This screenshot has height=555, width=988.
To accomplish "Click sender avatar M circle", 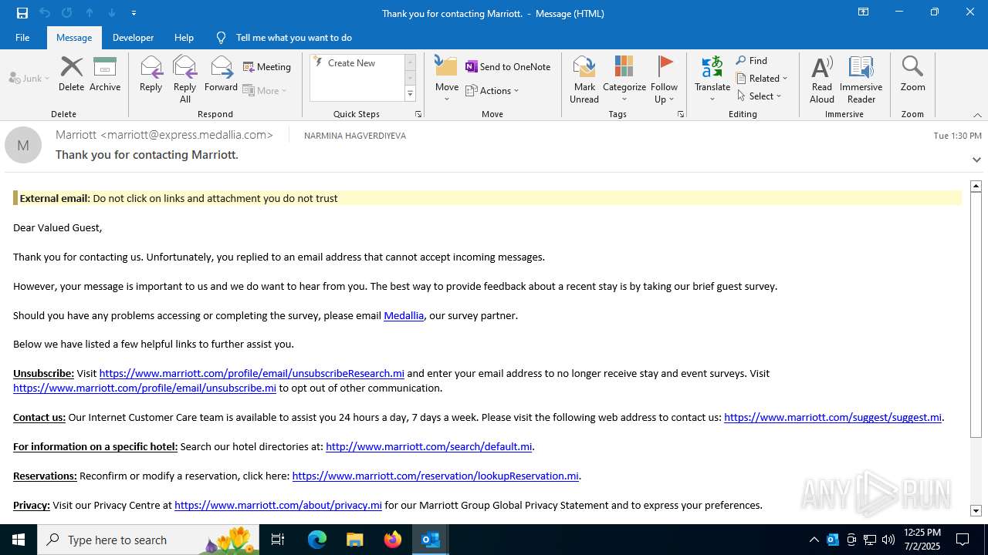I will pos(23,145).
